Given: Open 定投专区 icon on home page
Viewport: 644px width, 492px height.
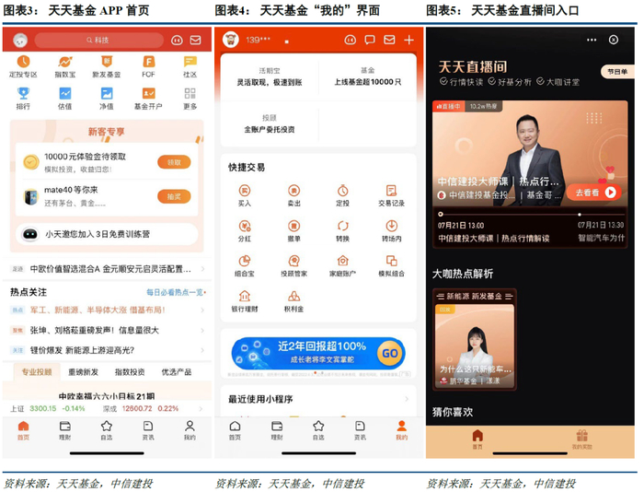Looking at the screenshot, I should (23, 62).
